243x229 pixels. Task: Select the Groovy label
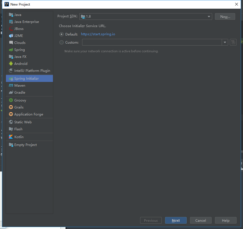20,100
